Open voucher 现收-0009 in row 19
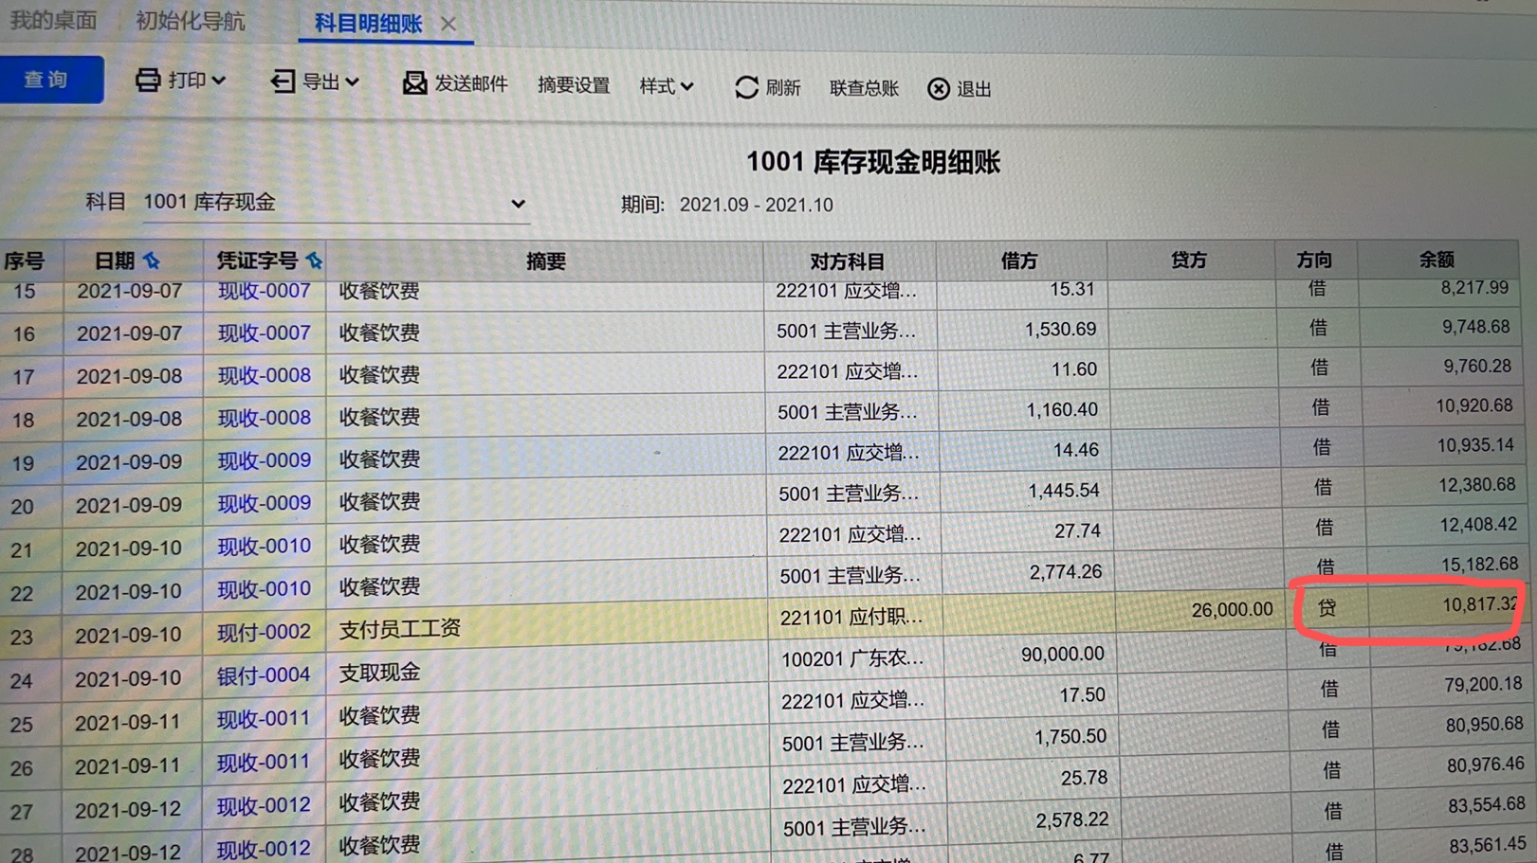1537x863 pixels. point(265,460)
